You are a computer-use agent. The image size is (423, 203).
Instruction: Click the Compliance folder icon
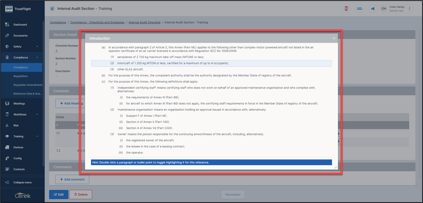point(7,58)
